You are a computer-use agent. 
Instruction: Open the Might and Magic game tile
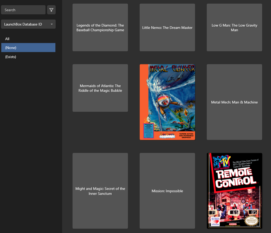point(100,191)
